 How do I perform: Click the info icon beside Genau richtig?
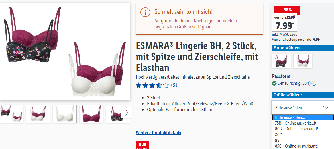(314, 83)
